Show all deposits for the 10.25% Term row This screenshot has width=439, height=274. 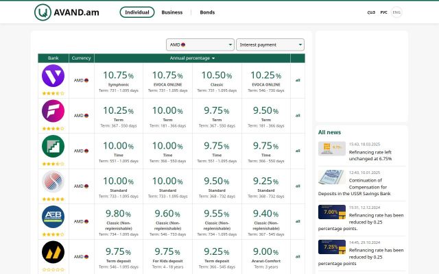(x=298, y=116)
